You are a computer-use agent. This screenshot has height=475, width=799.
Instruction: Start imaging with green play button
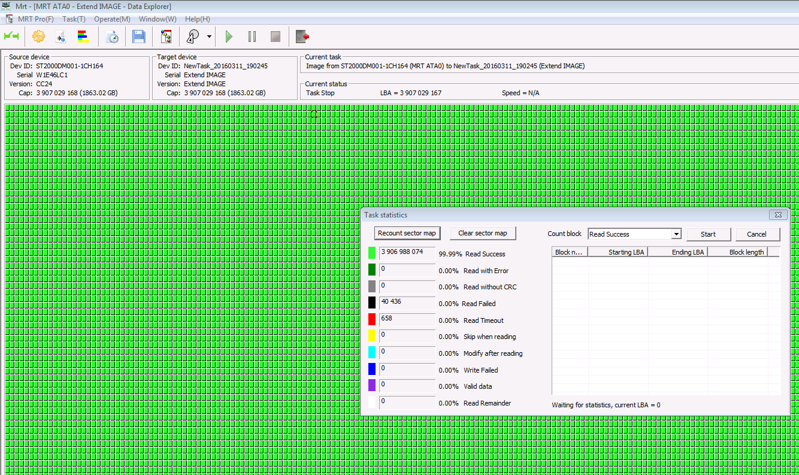pos(229,37)
